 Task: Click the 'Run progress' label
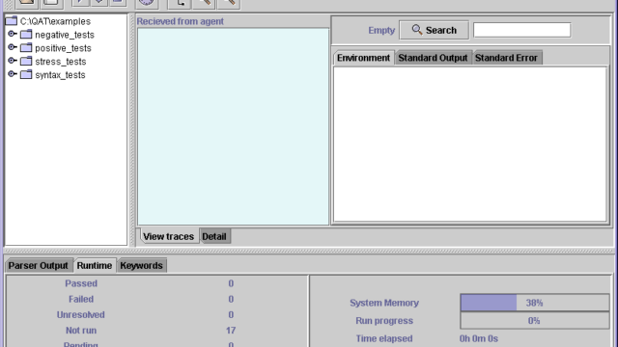384,321
